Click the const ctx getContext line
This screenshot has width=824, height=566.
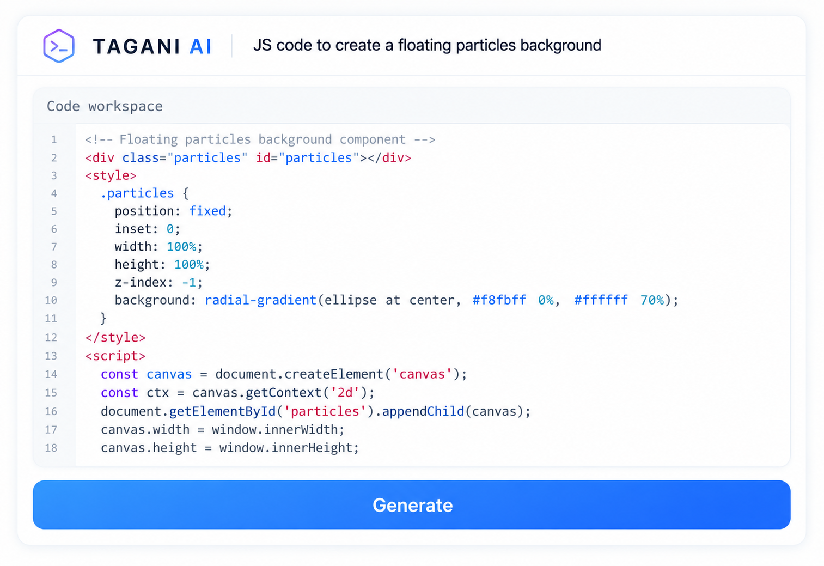click(x=237, y=393)
